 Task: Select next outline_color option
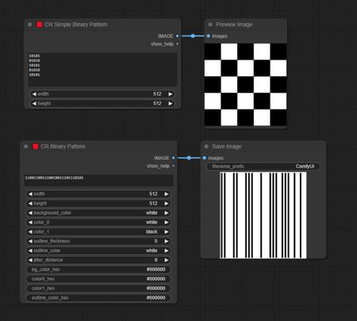pos(167,250)
